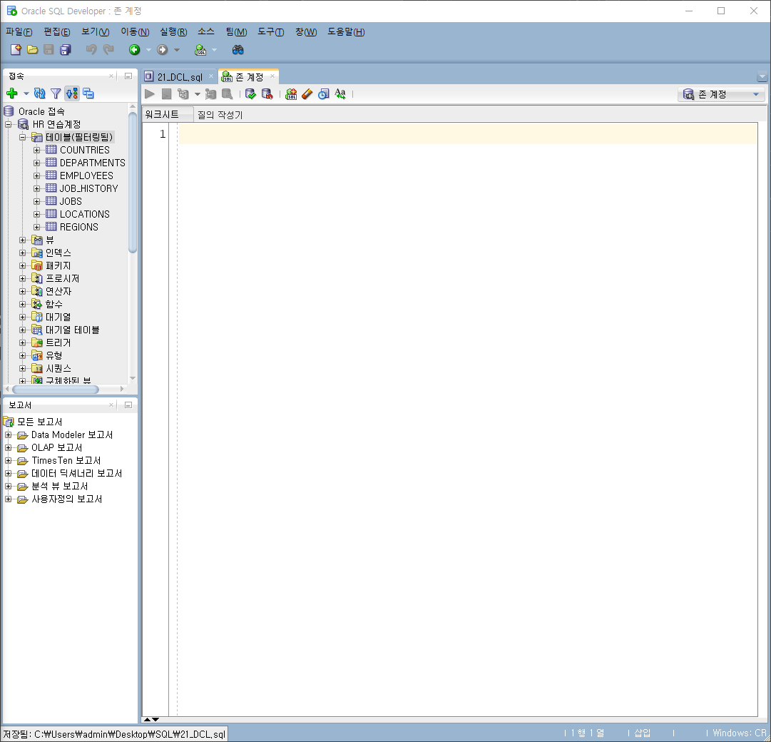
Task: Click the 삽입 insert mode status
Action: pos(642,733)
